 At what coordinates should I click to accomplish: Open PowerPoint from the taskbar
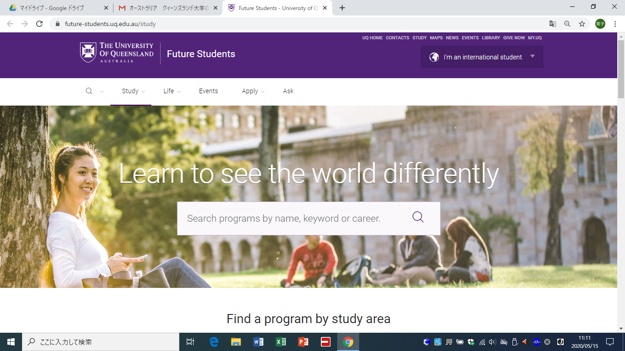[x=303, y=342]
